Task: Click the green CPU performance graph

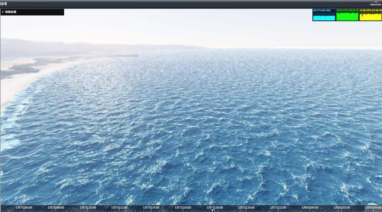Action: (x=347, y=15)
